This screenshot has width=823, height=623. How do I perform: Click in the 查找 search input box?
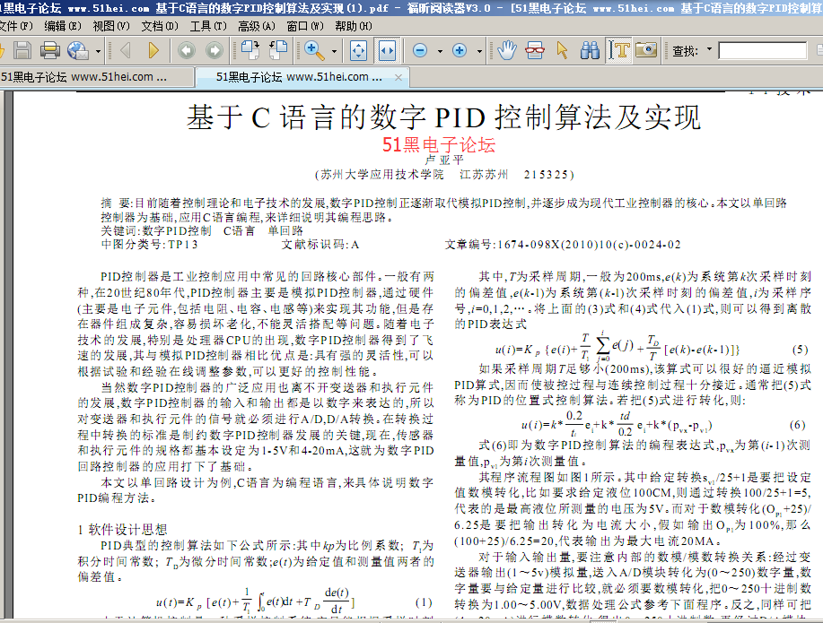tap(762, 51)
